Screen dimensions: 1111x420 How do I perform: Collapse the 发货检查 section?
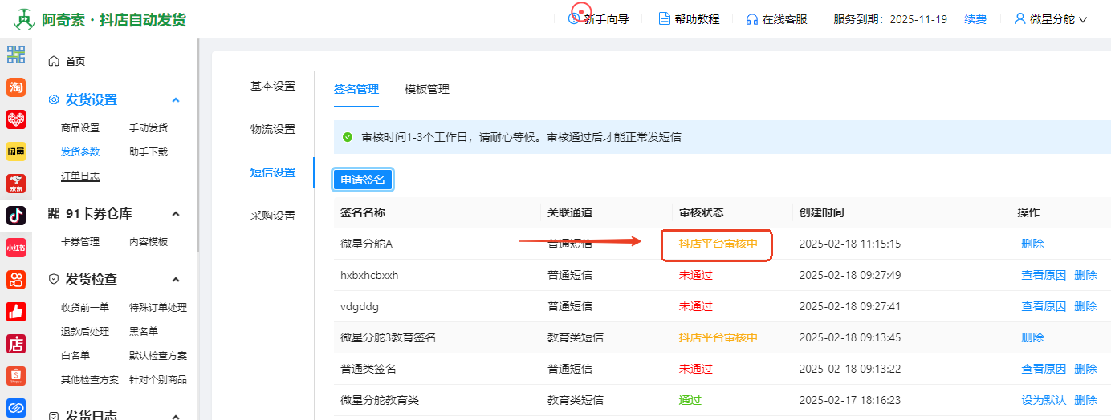coord(176,279)
